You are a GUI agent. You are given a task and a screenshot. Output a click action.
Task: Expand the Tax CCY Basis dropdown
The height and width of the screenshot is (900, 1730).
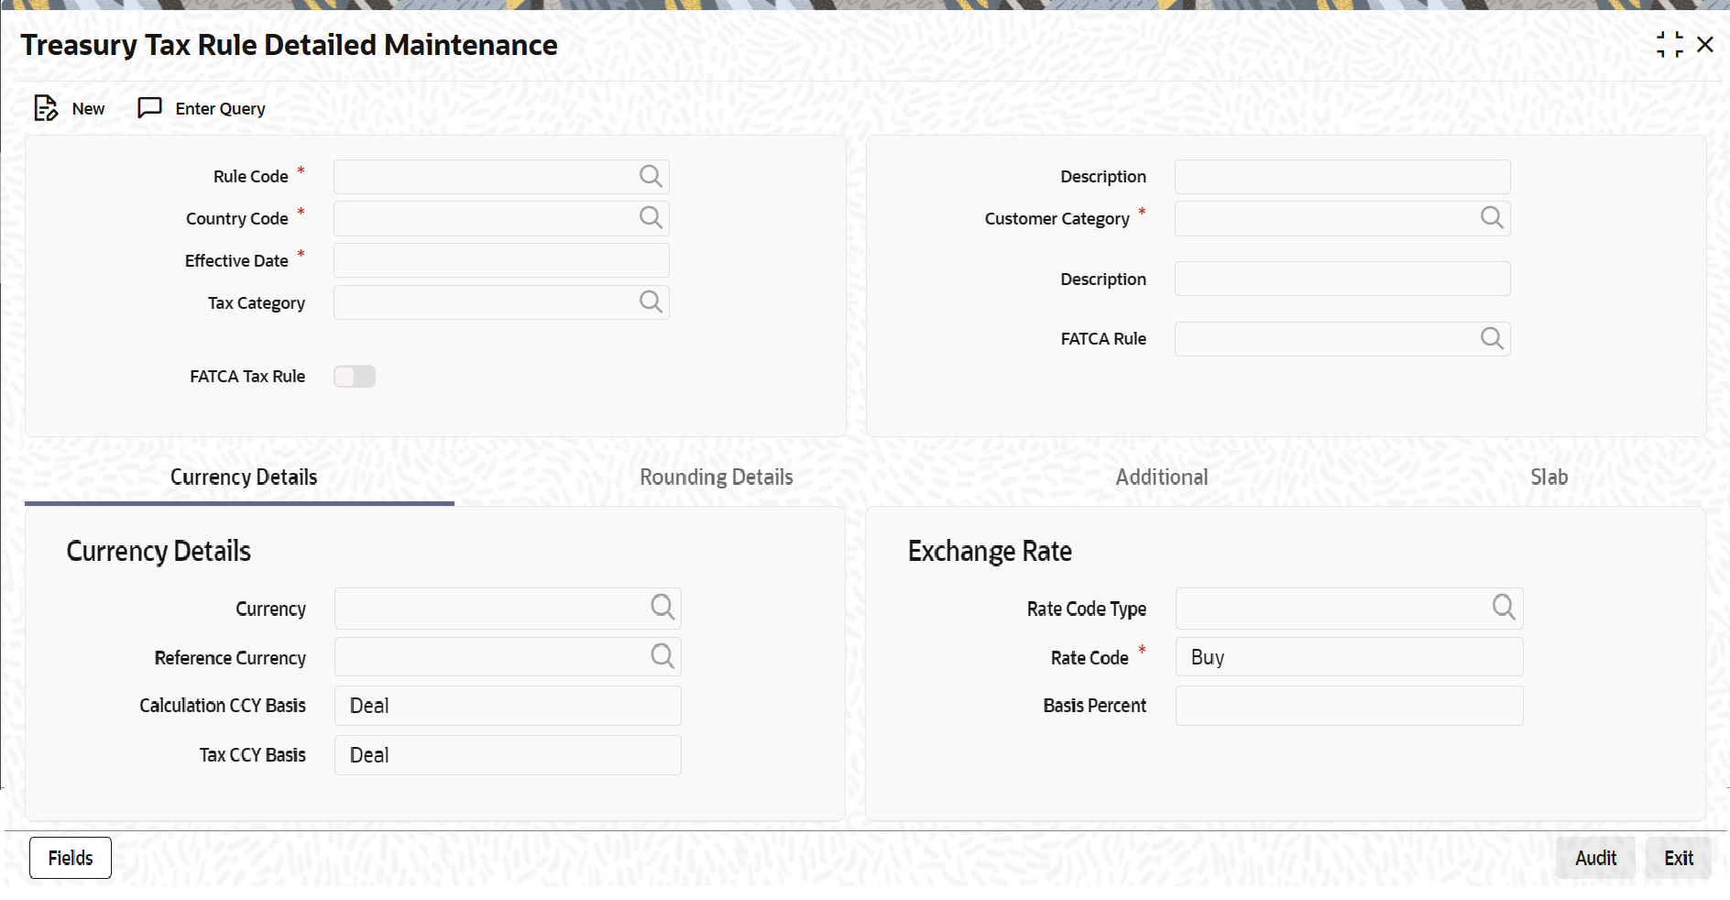pyautogui.click(x=508, y=755)
